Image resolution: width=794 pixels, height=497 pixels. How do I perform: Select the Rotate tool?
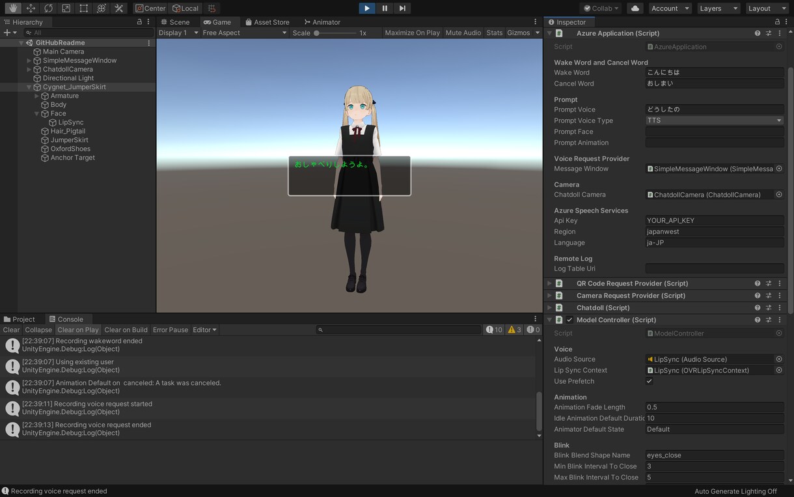coord(48,8)
